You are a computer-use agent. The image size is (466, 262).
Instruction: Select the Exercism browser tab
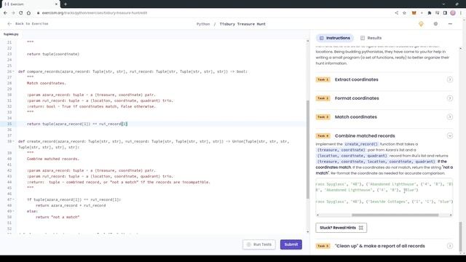coord(30,4)
